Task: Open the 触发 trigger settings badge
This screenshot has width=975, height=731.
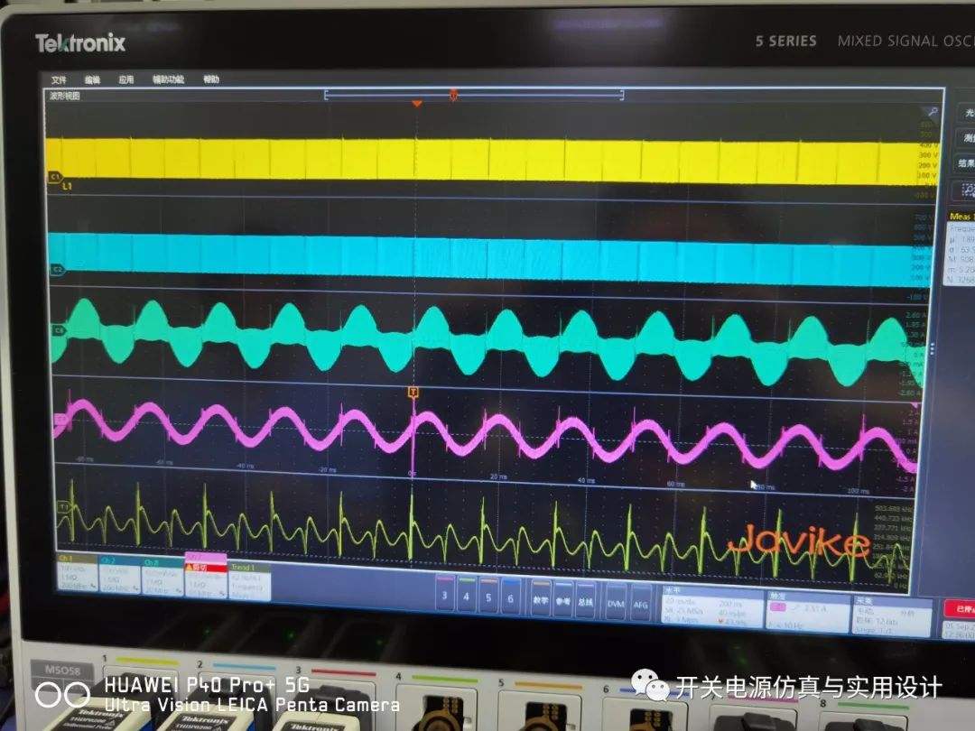Action: coord(808,612)
